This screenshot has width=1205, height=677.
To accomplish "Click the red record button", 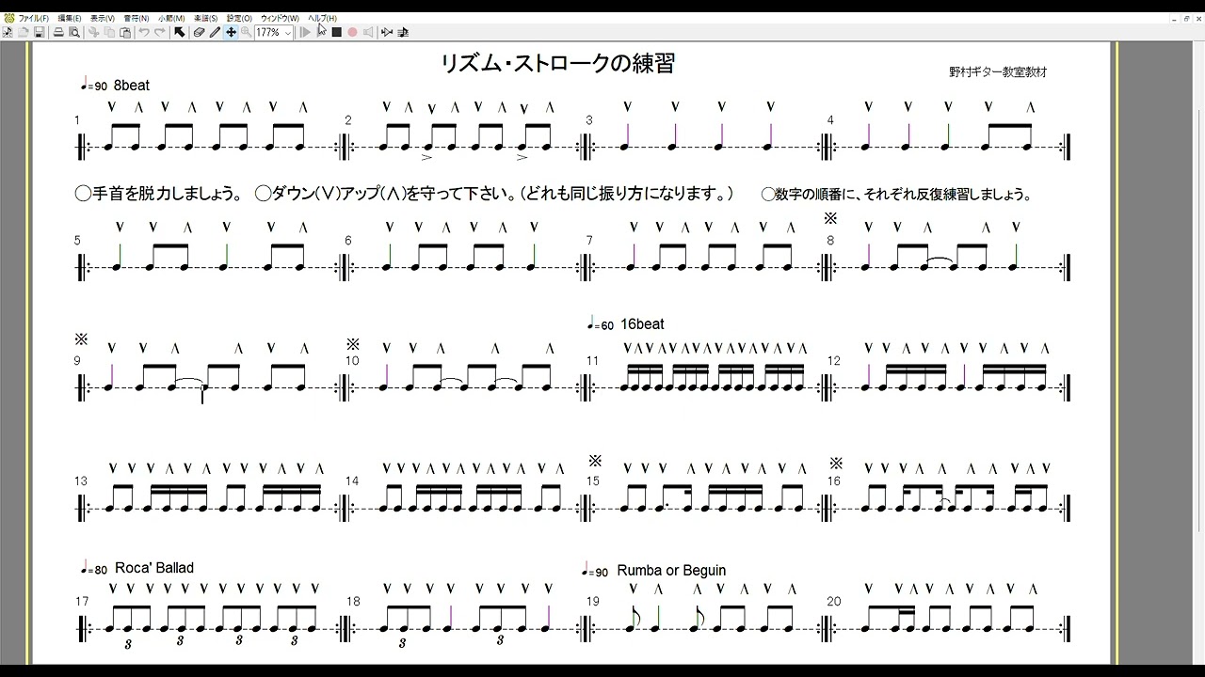I will [352, 32].
